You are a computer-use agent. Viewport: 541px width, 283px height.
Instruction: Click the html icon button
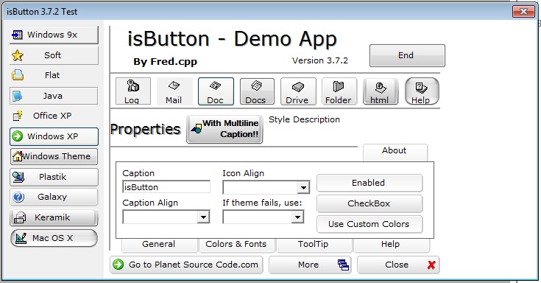[381, 91]
